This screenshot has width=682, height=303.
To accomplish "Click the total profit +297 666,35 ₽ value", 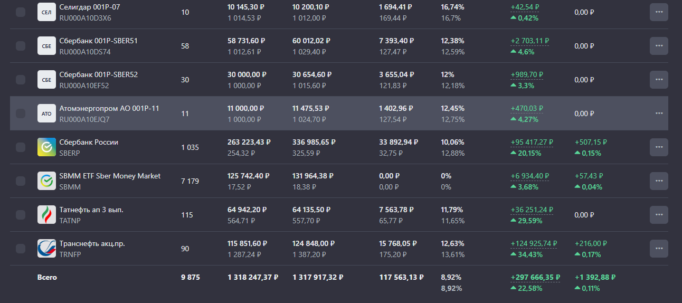I will (x=535, y=277).
